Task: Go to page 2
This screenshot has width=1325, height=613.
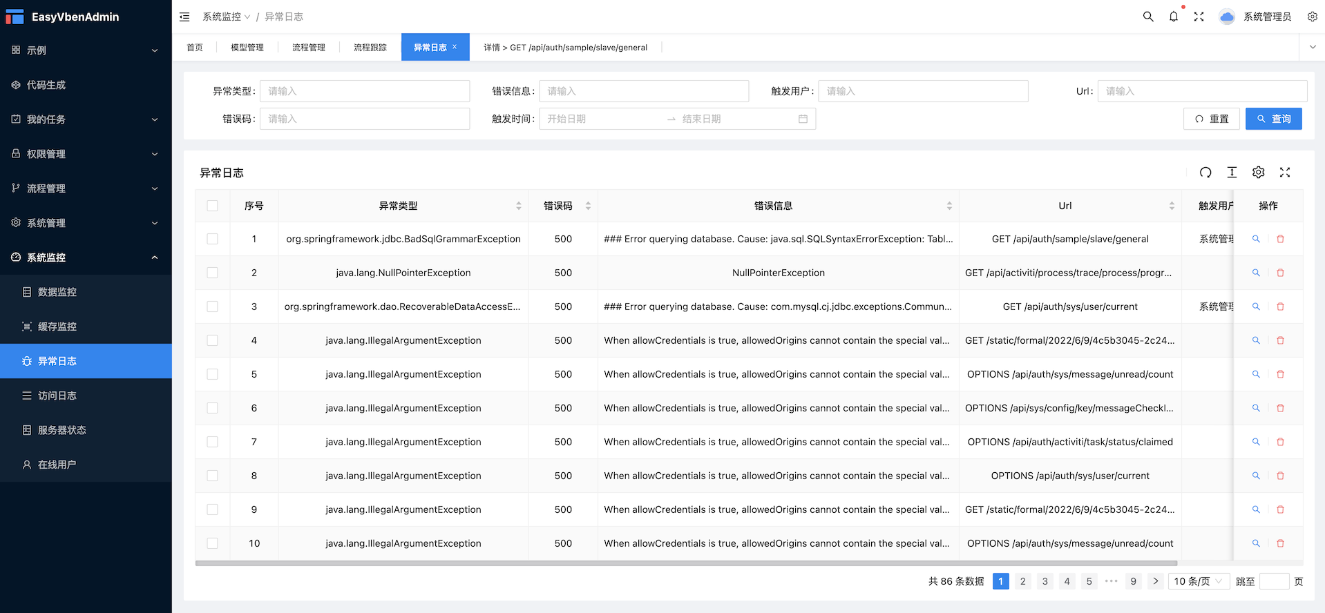Action: click(1023, 581)
